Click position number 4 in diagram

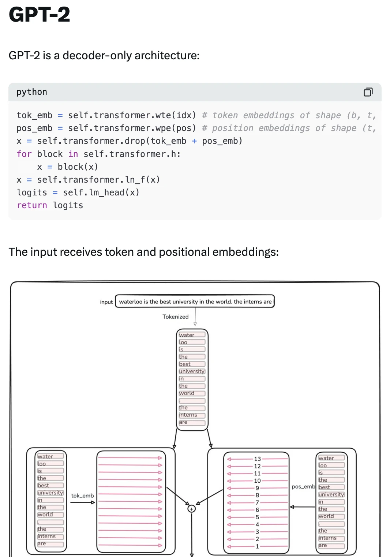pos(257,524)
